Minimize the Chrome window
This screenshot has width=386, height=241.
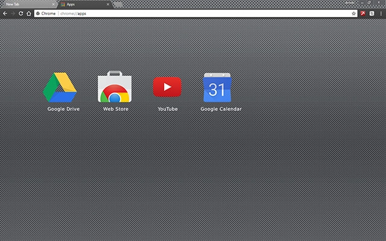pyautogui.click(x=362, y=2)
